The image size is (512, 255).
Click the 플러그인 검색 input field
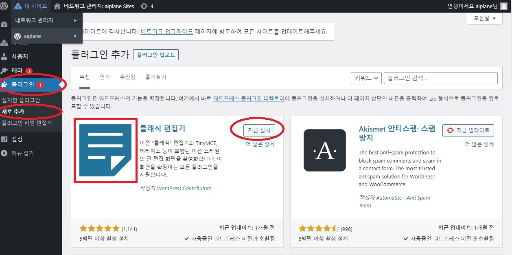[441, 78]
